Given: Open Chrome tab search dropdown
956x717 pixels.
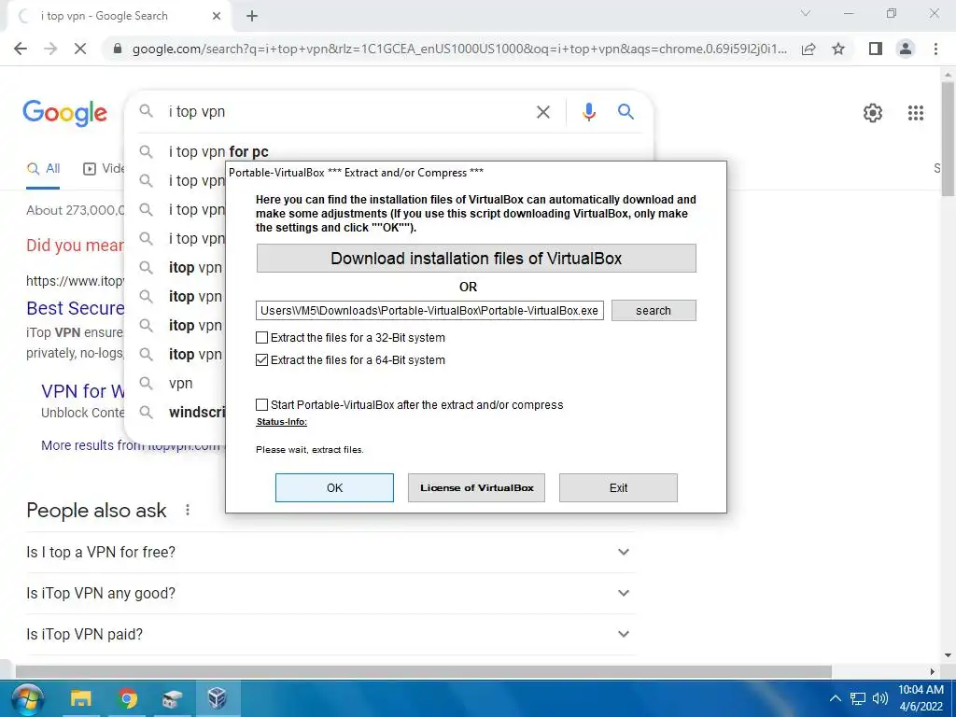Looking at the screenshot, I should point(806,13).
